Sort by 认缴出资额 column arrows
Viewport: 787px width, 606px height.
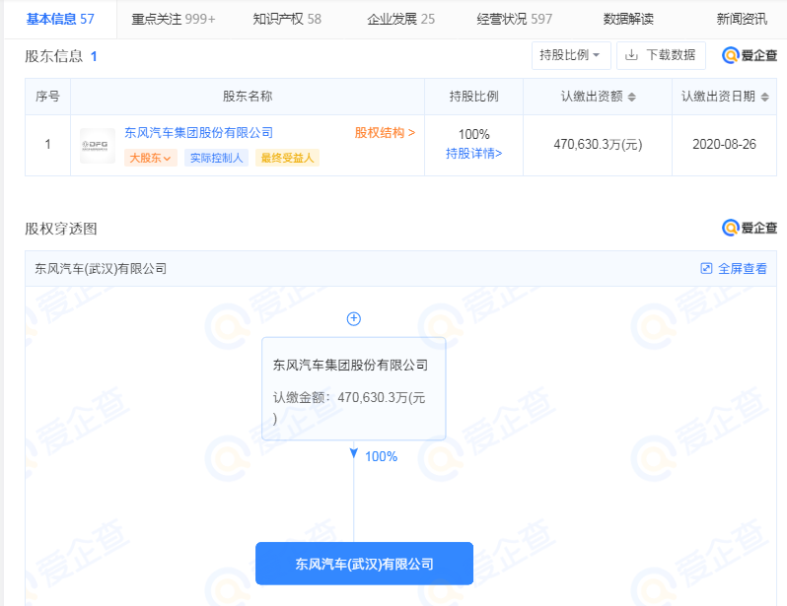point(632,97)
